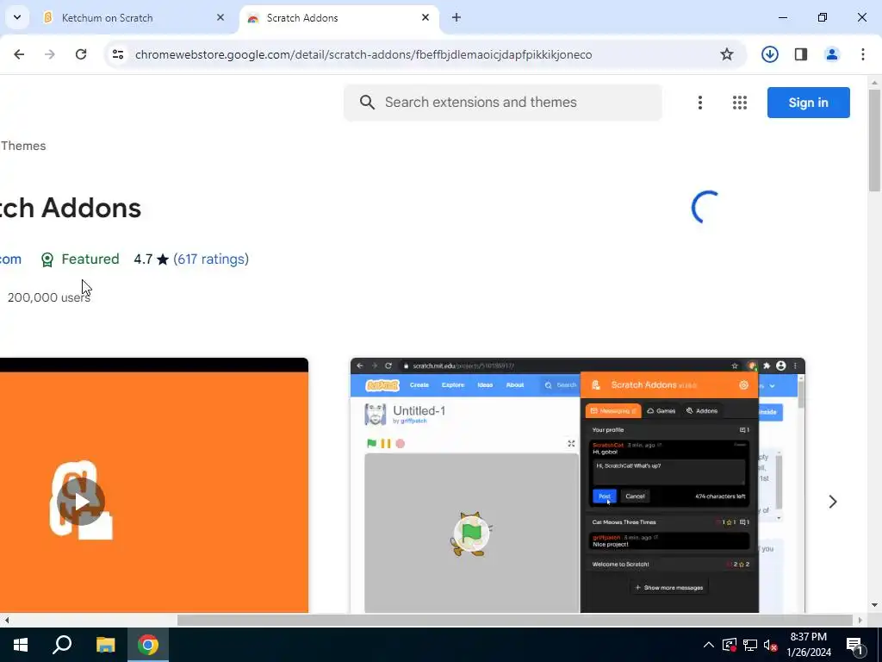Click the '200,000 users' text
Image resolution: width=882 pixels, height=662 pixels.
point(49,297)
